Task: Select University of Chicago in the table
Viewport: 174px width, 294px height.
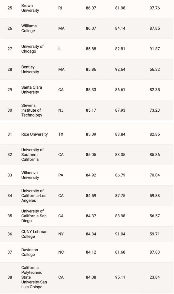Action: tap(33, 49)
